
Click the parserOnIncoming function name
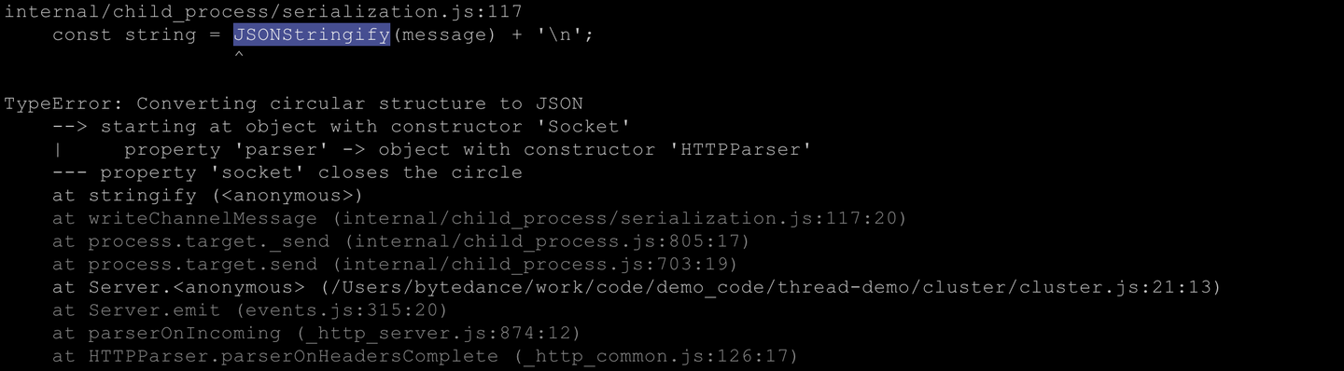185,333
